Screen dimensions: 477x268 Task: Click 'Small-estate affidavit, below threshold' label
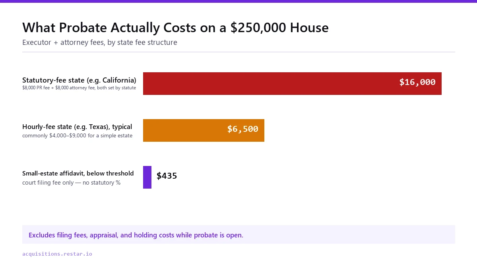pos(78,174)
